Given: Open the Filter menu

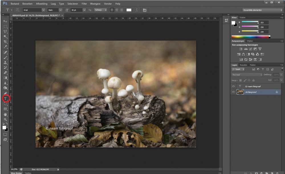Looking at the screenshot, I should 84,4.
